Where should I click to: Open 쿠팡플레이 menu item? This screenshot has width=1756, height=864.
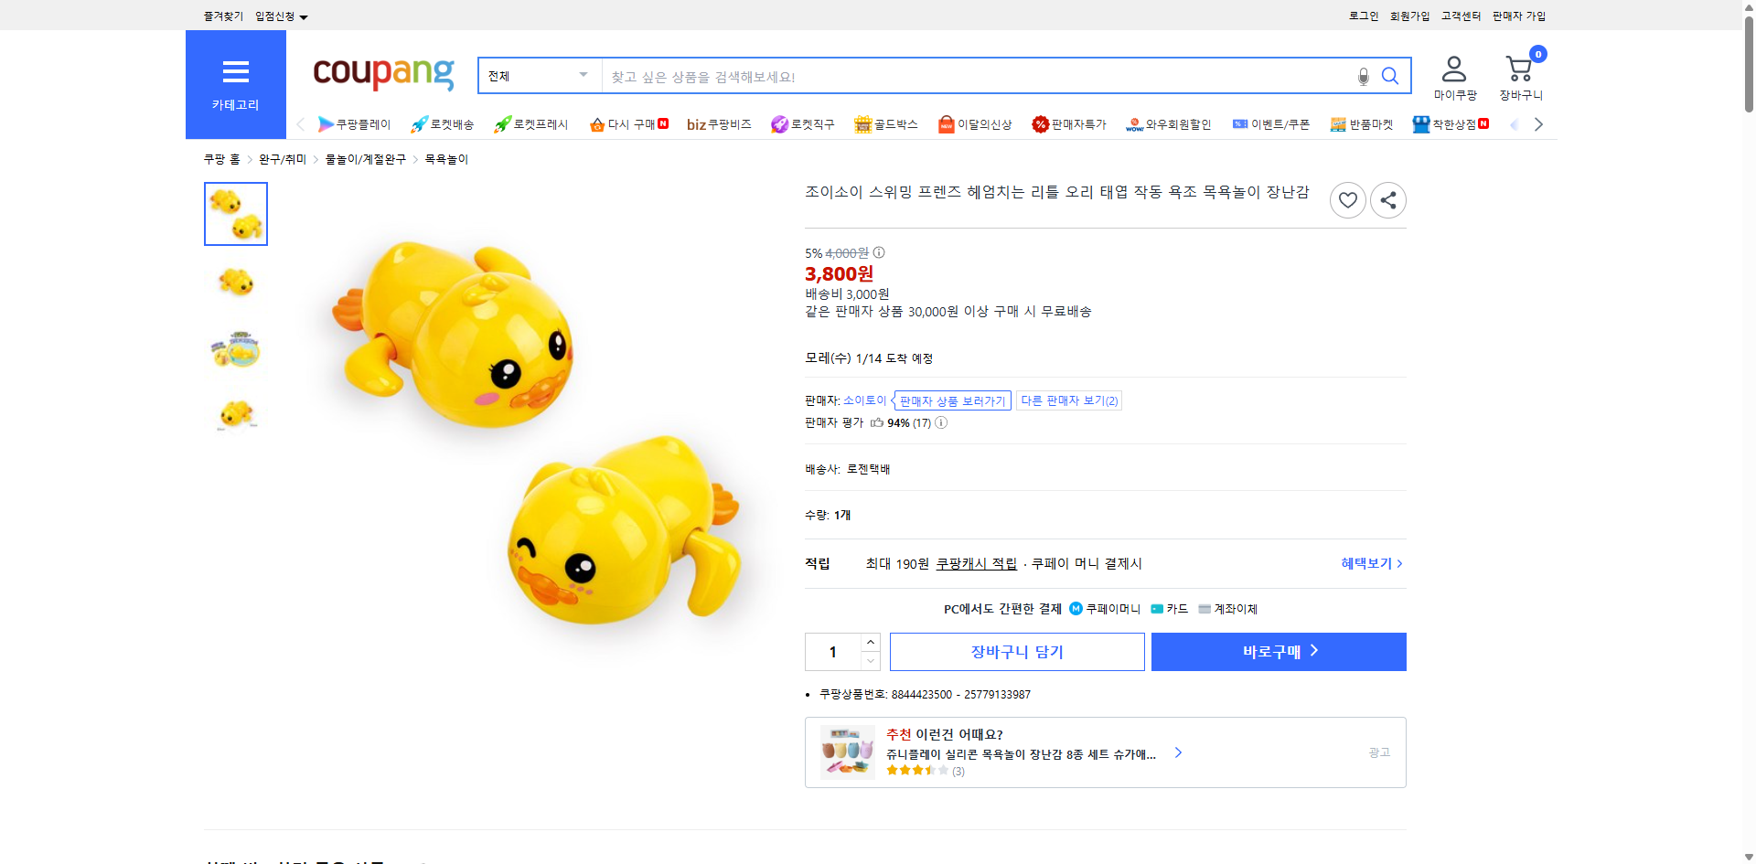(x=356, y=123)
